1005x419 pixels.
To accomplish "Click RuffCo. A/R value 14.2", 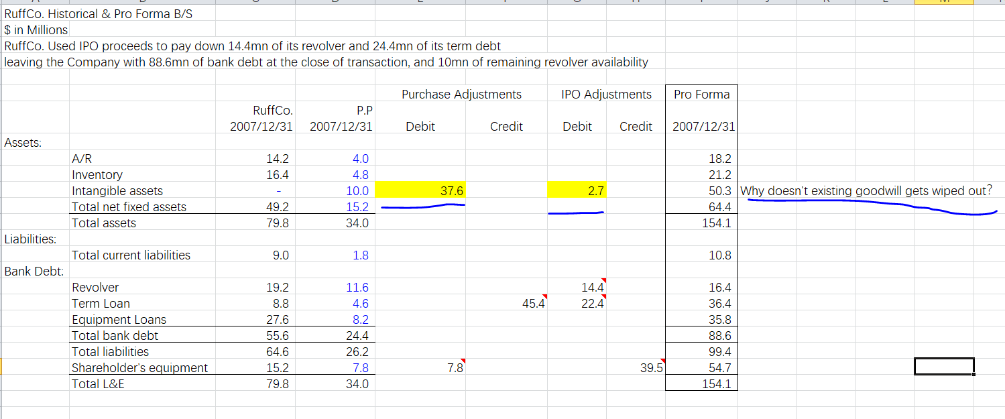I will tap(278, 158).
